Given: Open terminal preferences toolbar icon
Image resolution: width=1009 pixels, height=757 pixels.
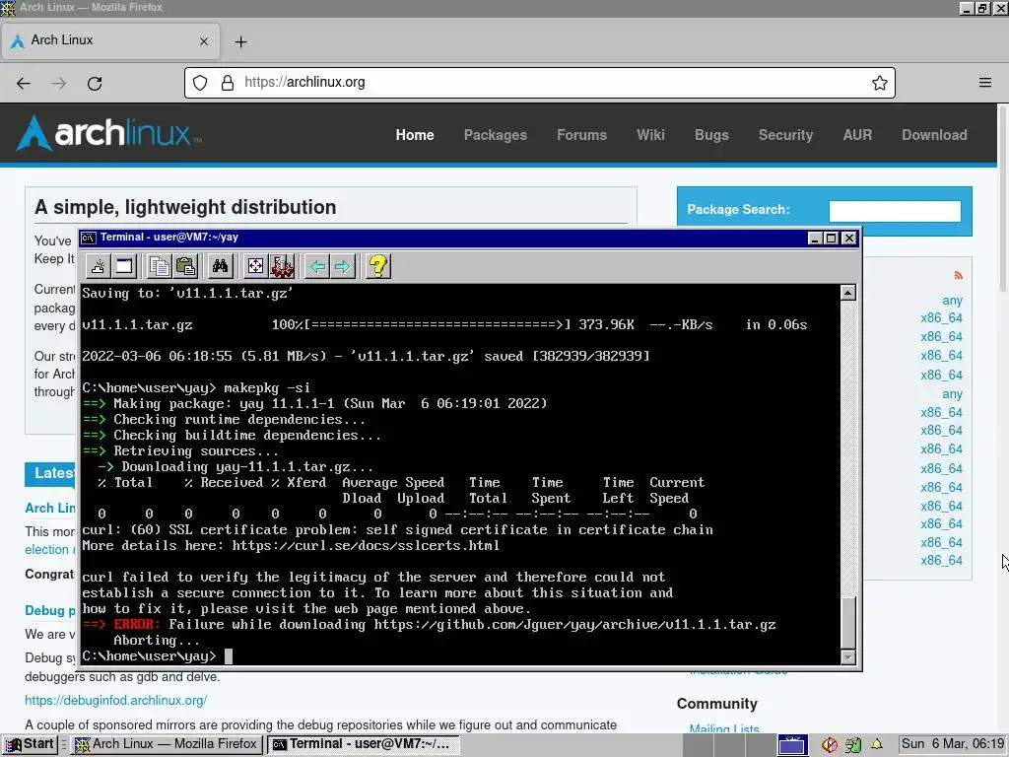Looking at the screenshot, I should 282,266.
